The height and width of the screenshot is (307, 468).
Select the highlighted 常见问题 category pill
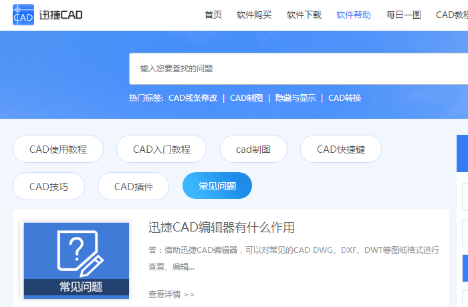217,186
